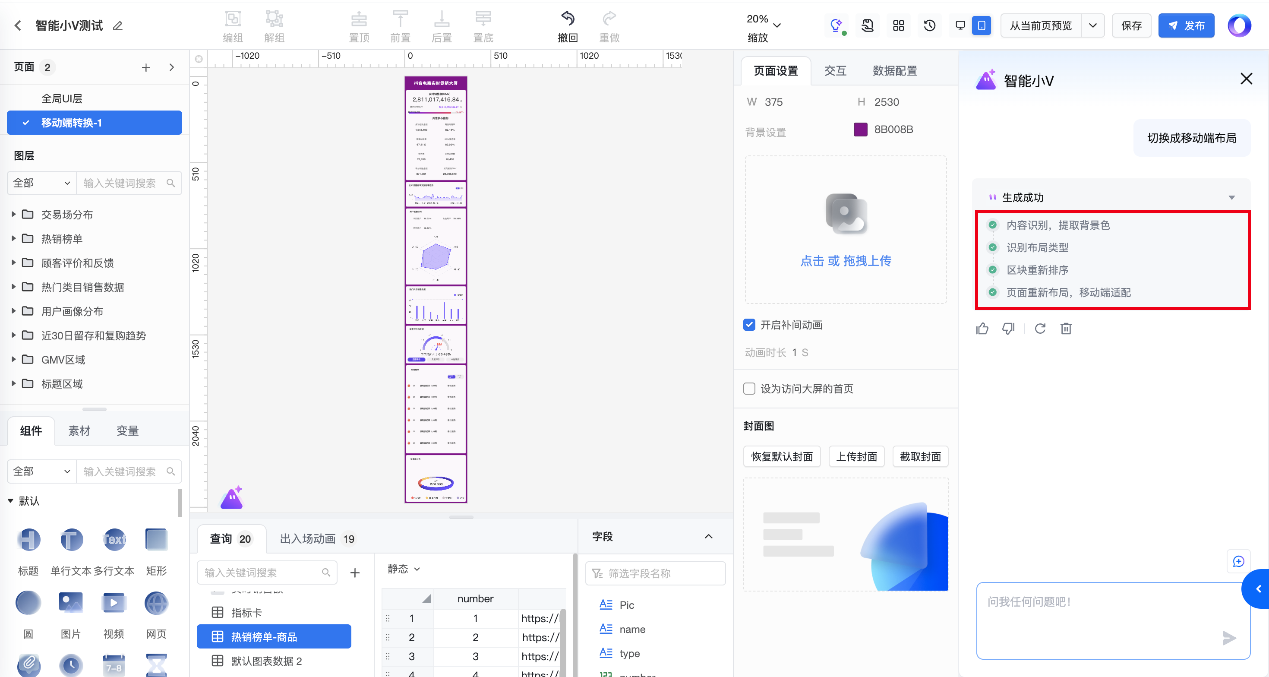Open version history clock icon
Screen dimensions: 1269x677
(x=929, y=25)
